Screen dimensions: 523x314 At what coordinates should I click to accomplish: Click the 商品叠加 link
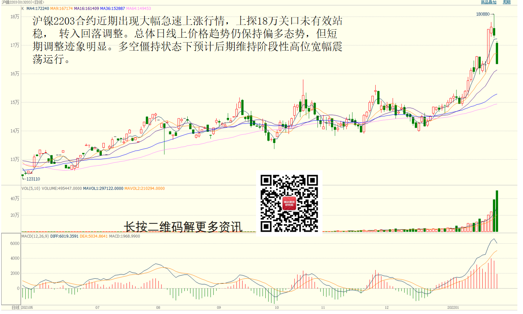point(488,2)
